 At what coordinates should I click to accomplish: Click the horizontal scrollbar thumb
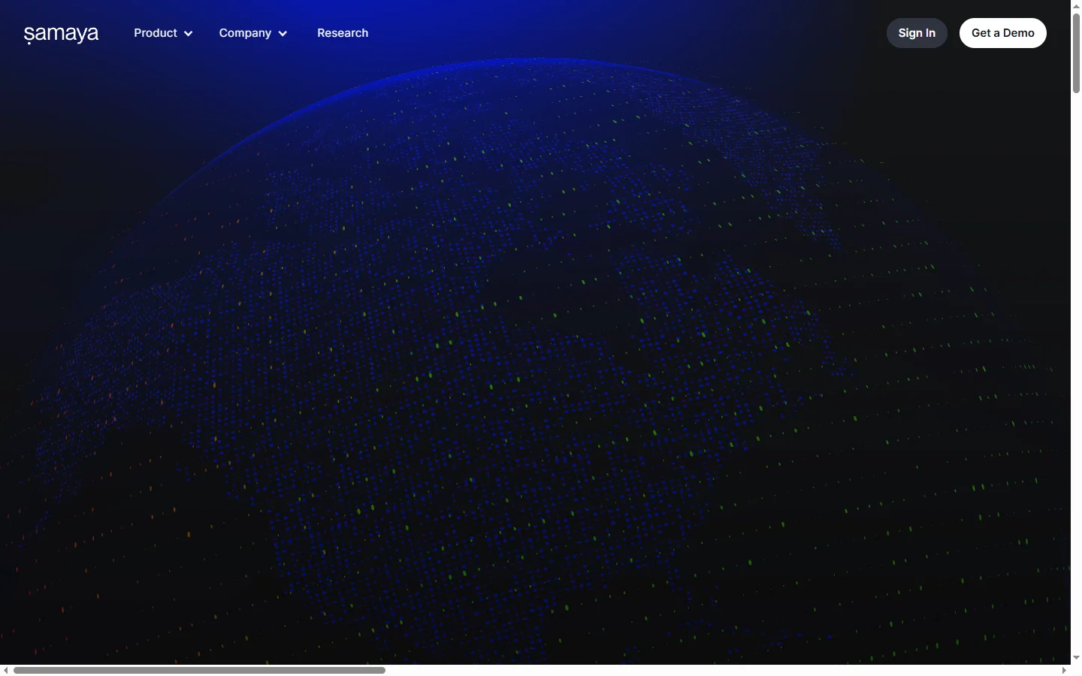click(x=199, y=670)
